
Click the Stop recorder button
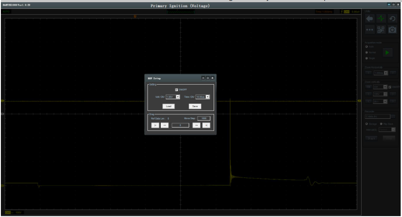pyautogui.click(x=389, y=138)
